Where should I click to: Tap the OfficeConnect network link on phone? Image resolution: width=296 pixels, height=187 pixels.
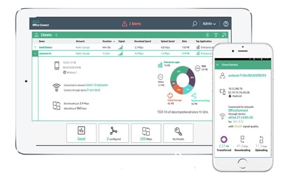coord(238,110)
